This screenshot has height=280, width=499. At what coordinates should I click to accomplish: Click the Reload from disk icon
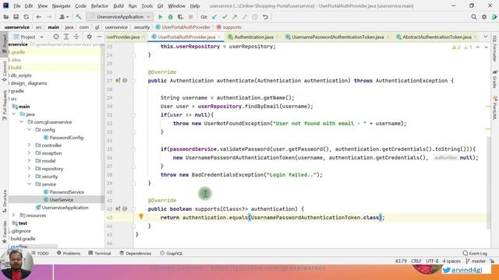26,17
